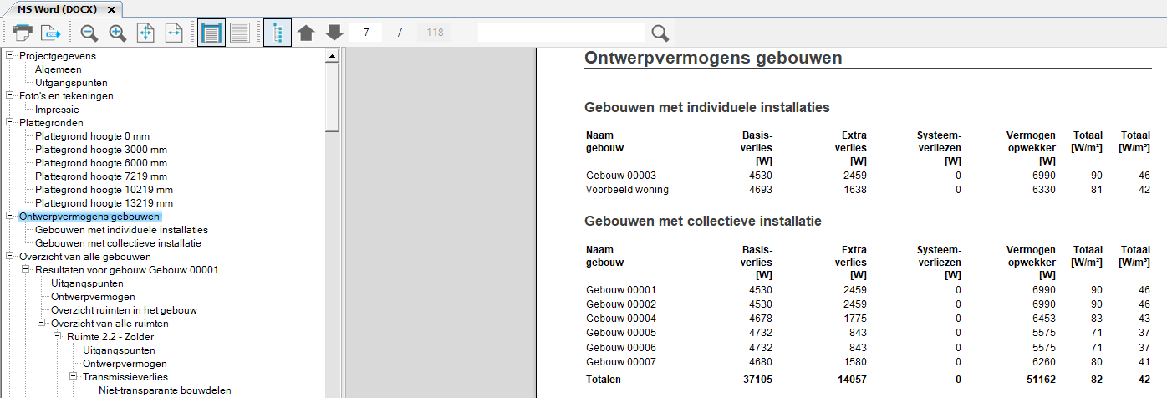Screen dimensions: 1167x398
Task: Open Plattegrond hoogte 3000 mm
Action: [x=100, y=150]
